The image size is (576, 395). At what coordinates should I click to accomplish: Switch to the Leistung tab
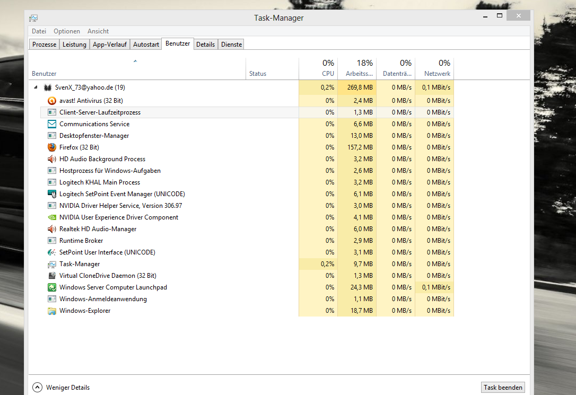[x=74, y=45]
